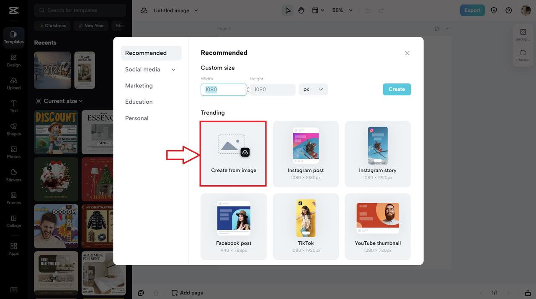
Task: Select the Education category
Action: point(139,102)
